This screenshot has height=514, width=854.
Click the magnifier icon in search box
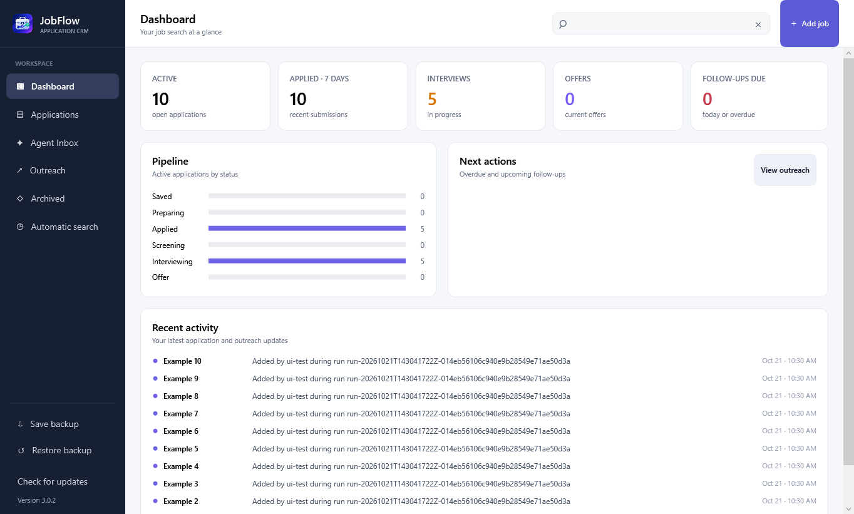click(563, 24)
